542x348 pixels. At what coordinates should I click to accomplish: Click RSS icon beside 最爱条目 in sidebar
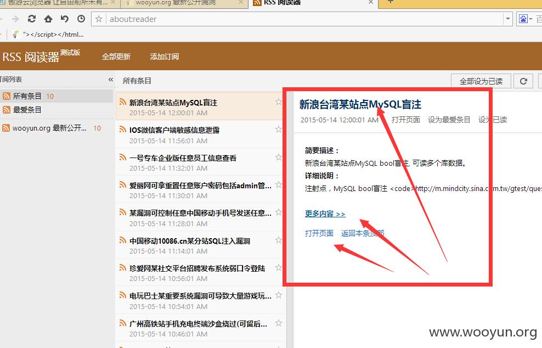point(6,110)
